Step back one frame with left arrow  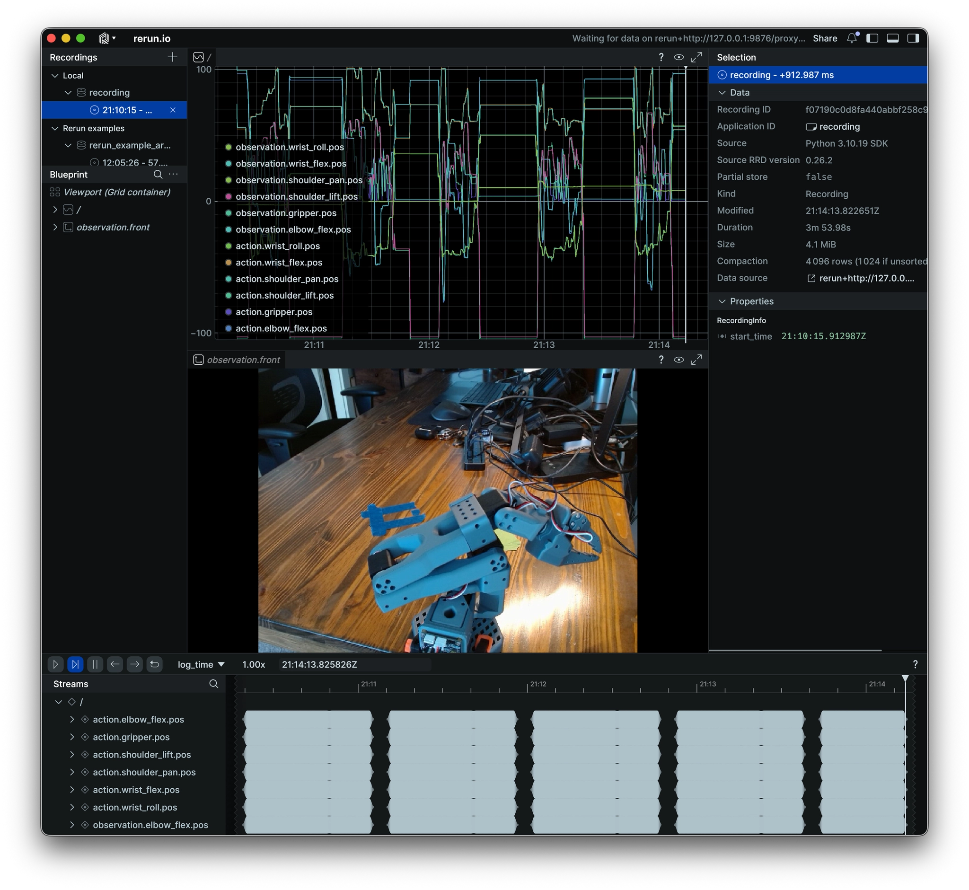tap(115, 664)
